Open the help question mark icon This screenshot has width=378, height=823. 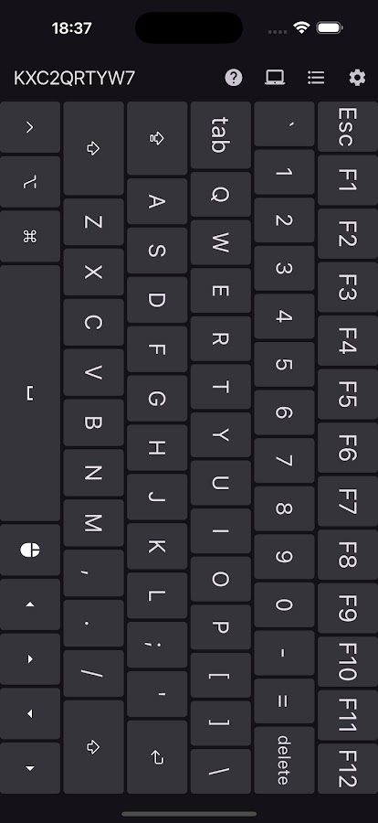coord(234,79)
